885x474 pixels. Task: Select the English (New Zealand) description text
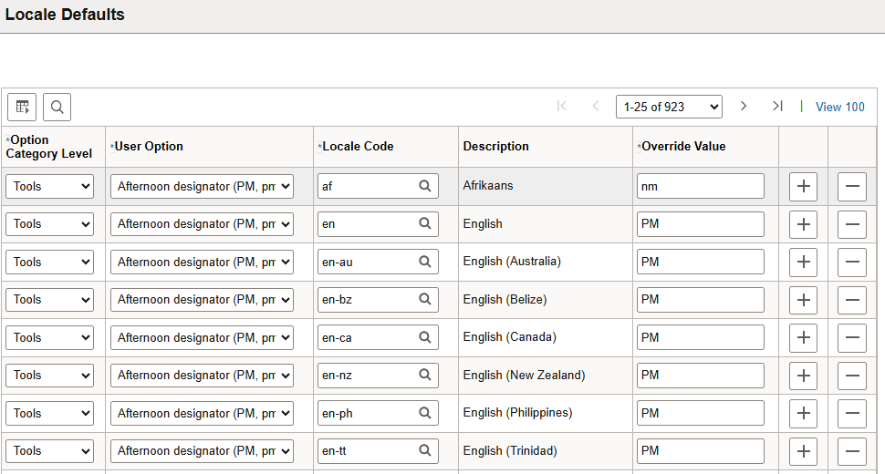tap(524, 375)
